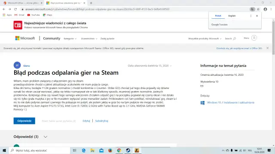Open the Office 365 collaboration banner link
Image resolution: width=275 pixels, height=154 pixels.
coord(239,48)
